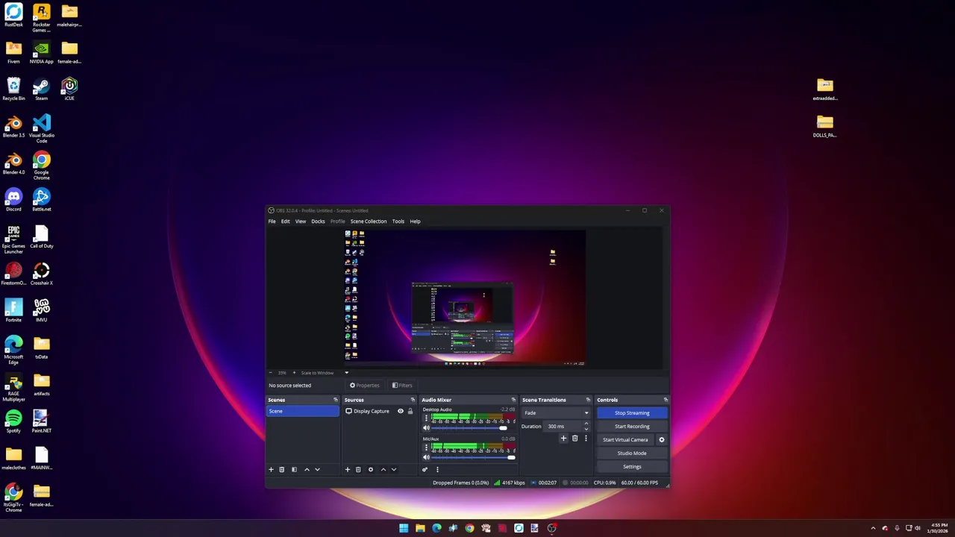Adjust Desktop Audio volume slider
The width and height of the screenshot is (955, 537).
click(x=472, y=428)
